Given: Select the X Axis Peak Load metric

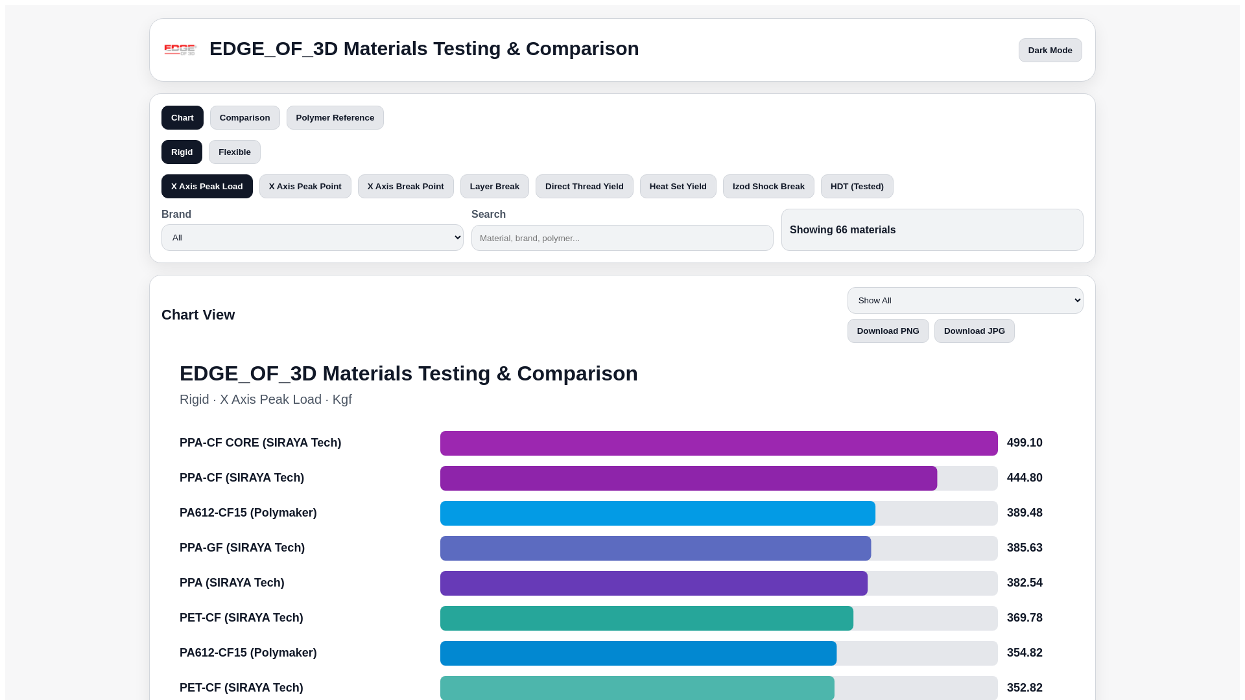Looking at the screenshot, I should (x=207, y=186).
